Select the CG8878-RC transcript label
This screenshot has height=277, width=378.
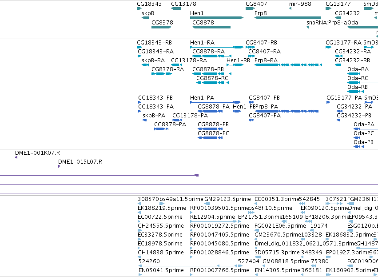point(212,78)
